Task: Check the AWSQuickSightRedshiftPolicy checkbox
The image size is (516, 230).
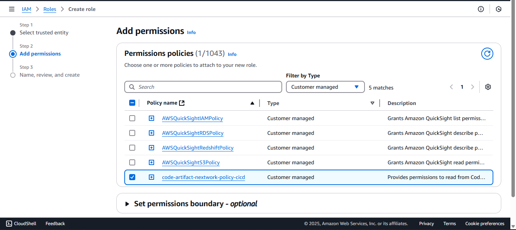Action: point(132,148)
